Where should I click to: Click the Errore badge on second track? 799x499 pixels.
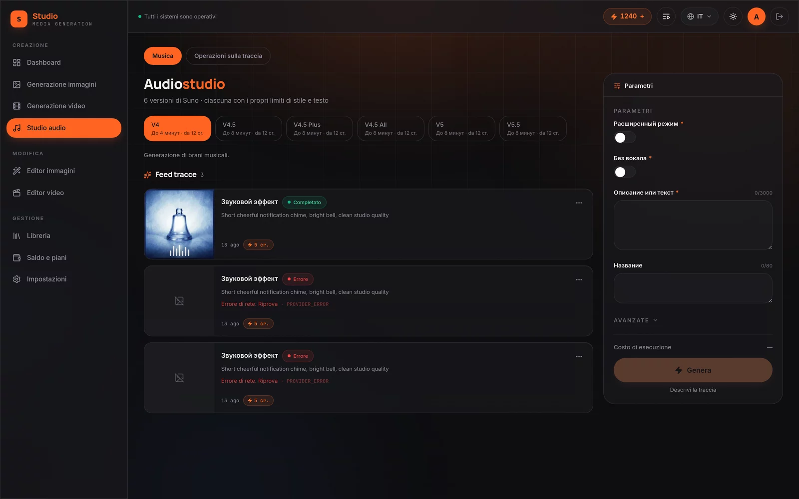[x=298, y=279]
